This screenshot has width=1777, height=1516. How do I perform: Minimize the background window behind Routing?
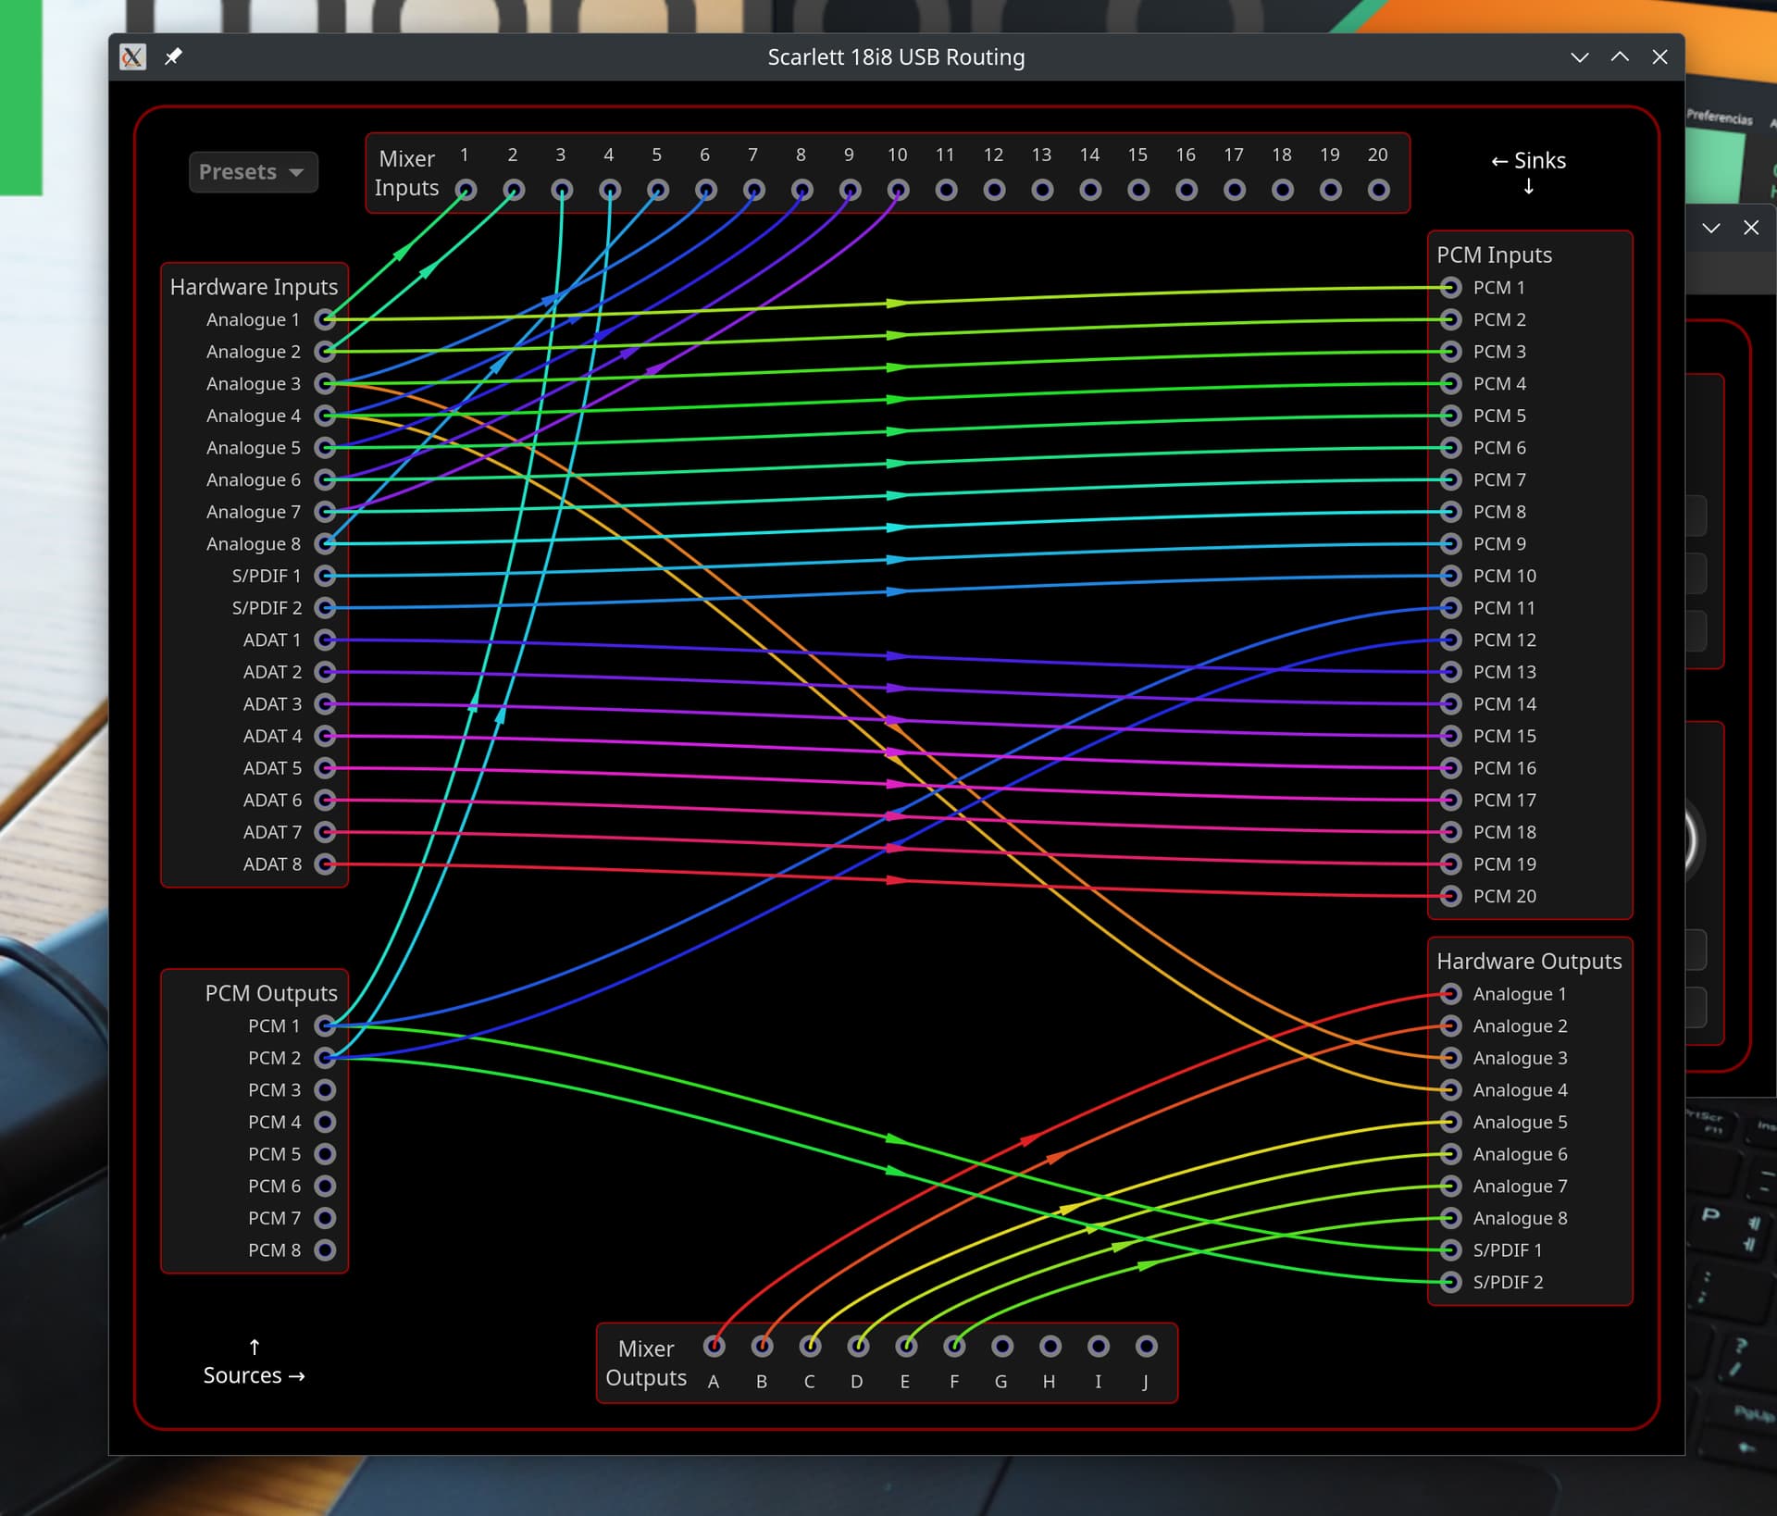(1710, 227)
